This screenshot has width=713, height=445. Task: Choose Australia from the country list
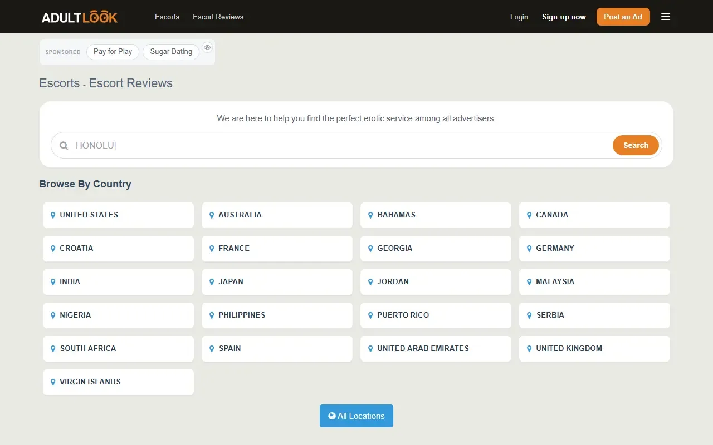pos(277,215)
